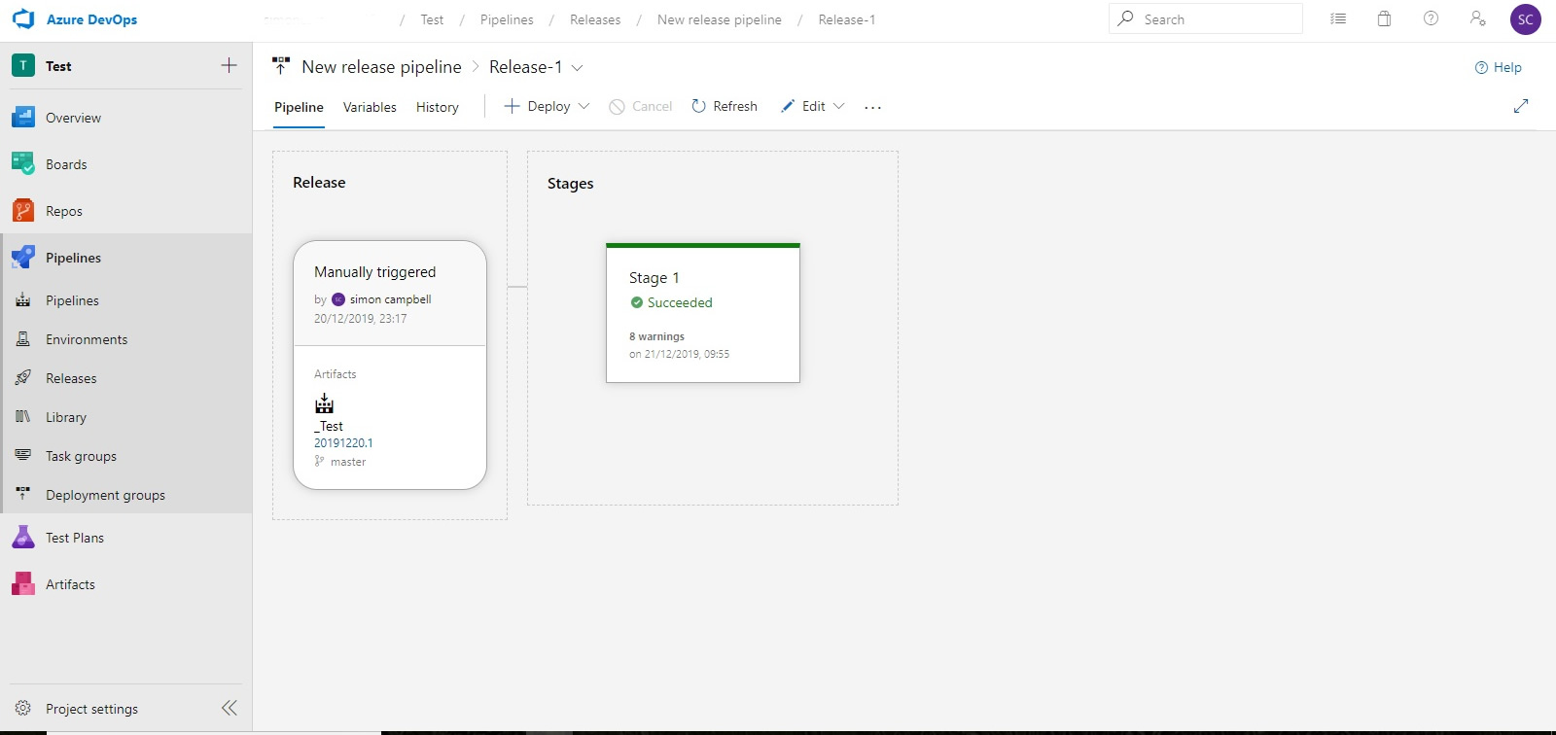Open the Edit dropdown
Image resolution: width=1556 pixels, height=735 pixels.
[813, 106]
